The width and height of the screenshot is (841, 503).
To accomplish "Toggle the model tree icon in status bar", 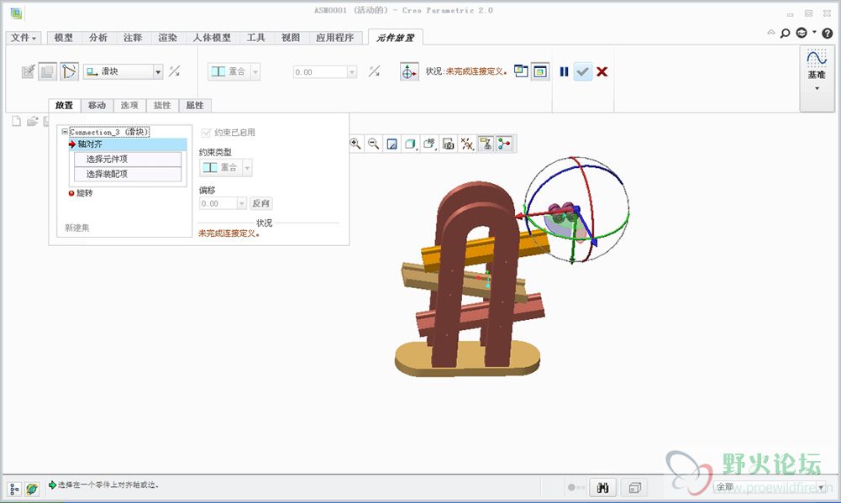I will click(x=14, y=489).
